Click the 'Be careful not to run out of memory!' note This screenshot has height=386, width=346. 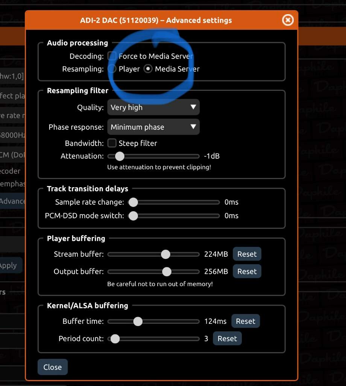tap(160, 284)
